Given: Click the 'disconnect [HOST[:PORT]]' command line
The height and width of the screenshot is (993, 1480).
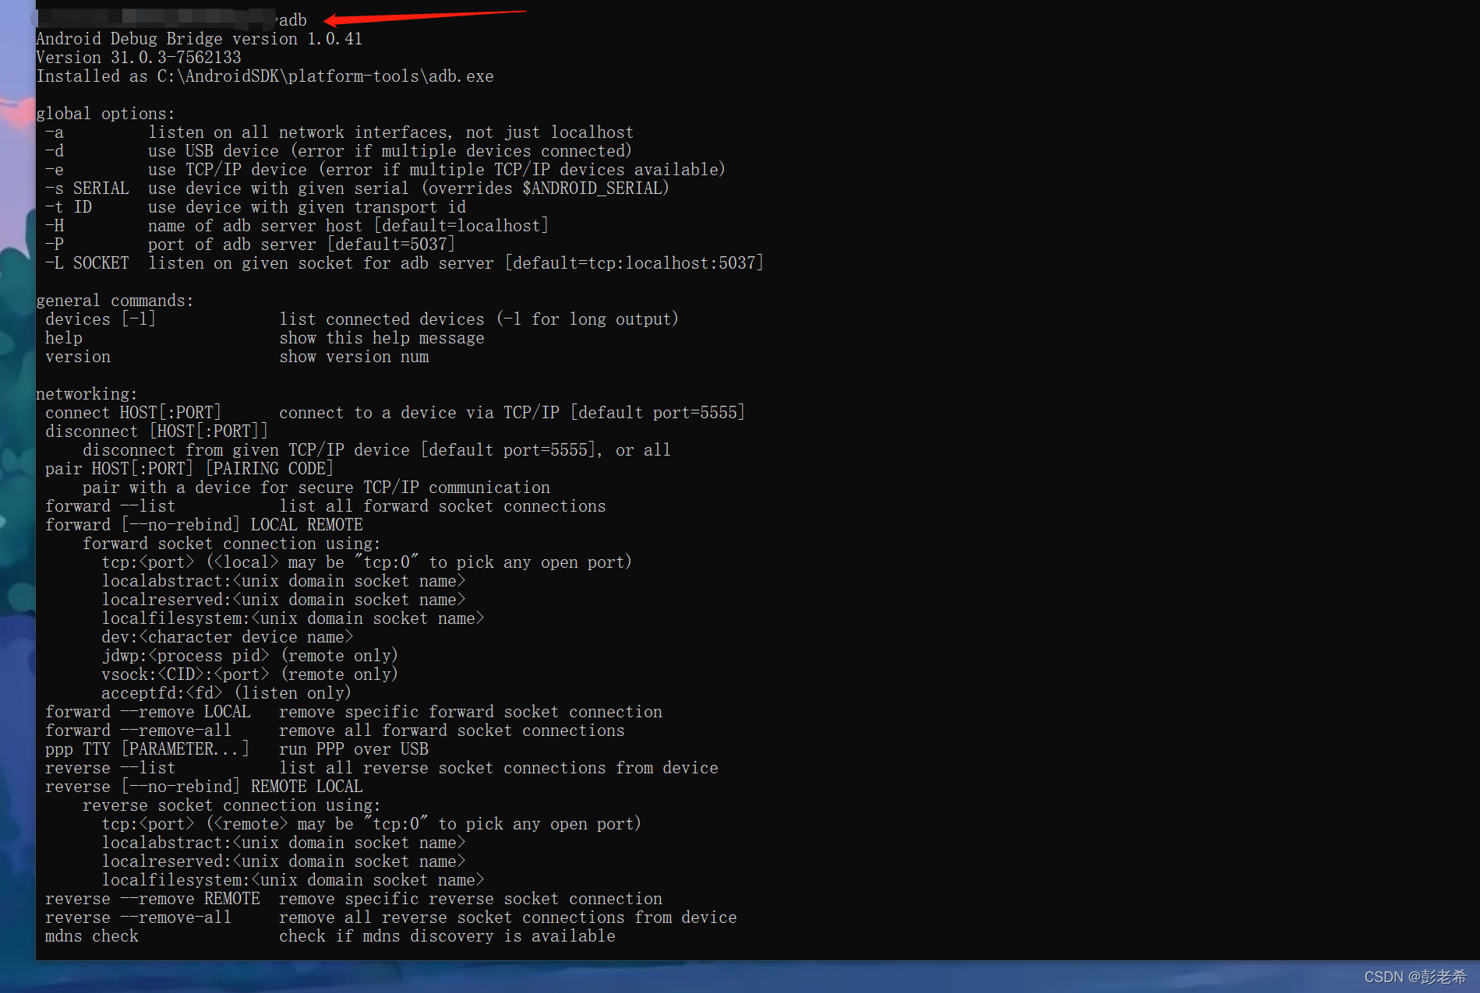Looking at the screenshot, I should 157,431.
